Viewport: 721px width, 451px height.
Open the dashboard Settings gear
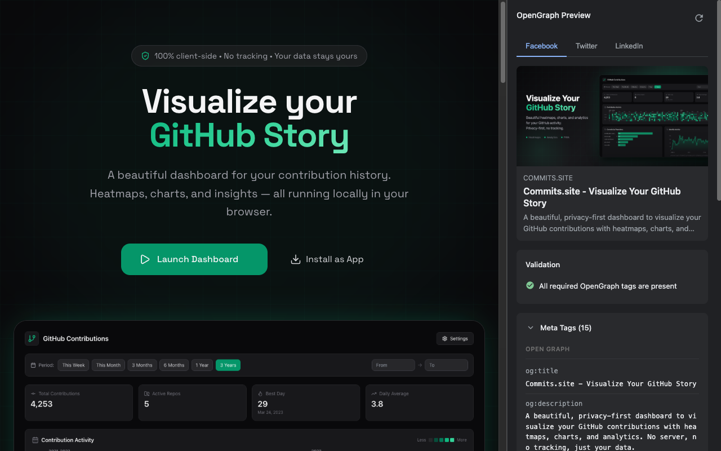click(x=455, y=338)
